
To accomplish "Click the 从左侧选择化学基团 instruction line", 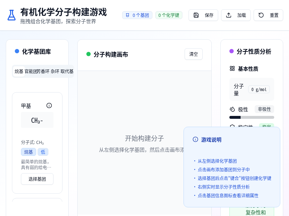I will point(217,161).
